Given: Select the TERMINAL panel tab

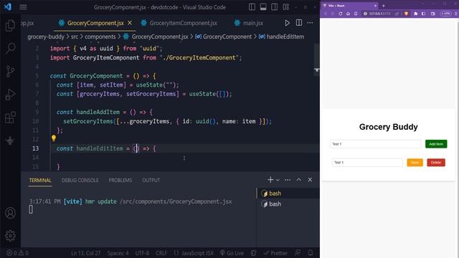Looking at the screenshot, I should coord(40,180).
